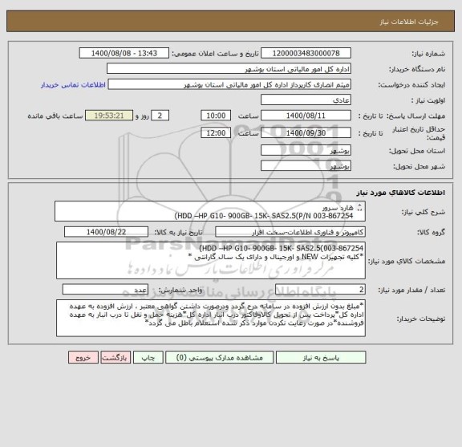Image resolution: width=462 pixels, height=447 pixels.
Task: Select the شماره نیاز number field
Action: coord(306,53)
